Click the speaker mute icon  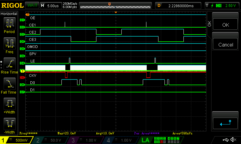click(x=233, y=139)
